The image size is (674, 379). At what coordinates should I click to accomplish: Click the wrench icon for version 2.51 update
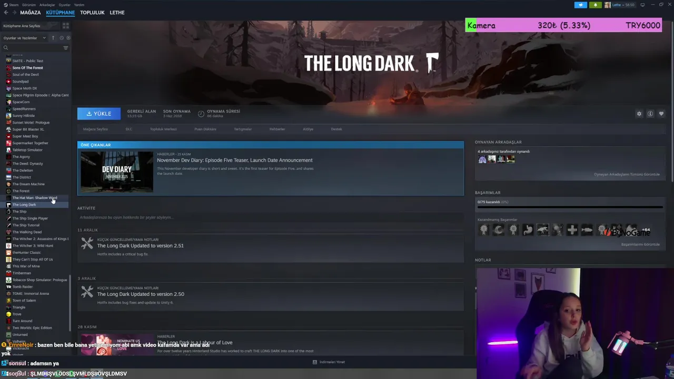(x=87, y=244)
